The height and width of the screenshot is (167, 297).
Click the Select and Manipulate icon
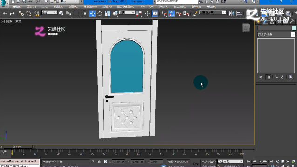(x=148, y=13)
